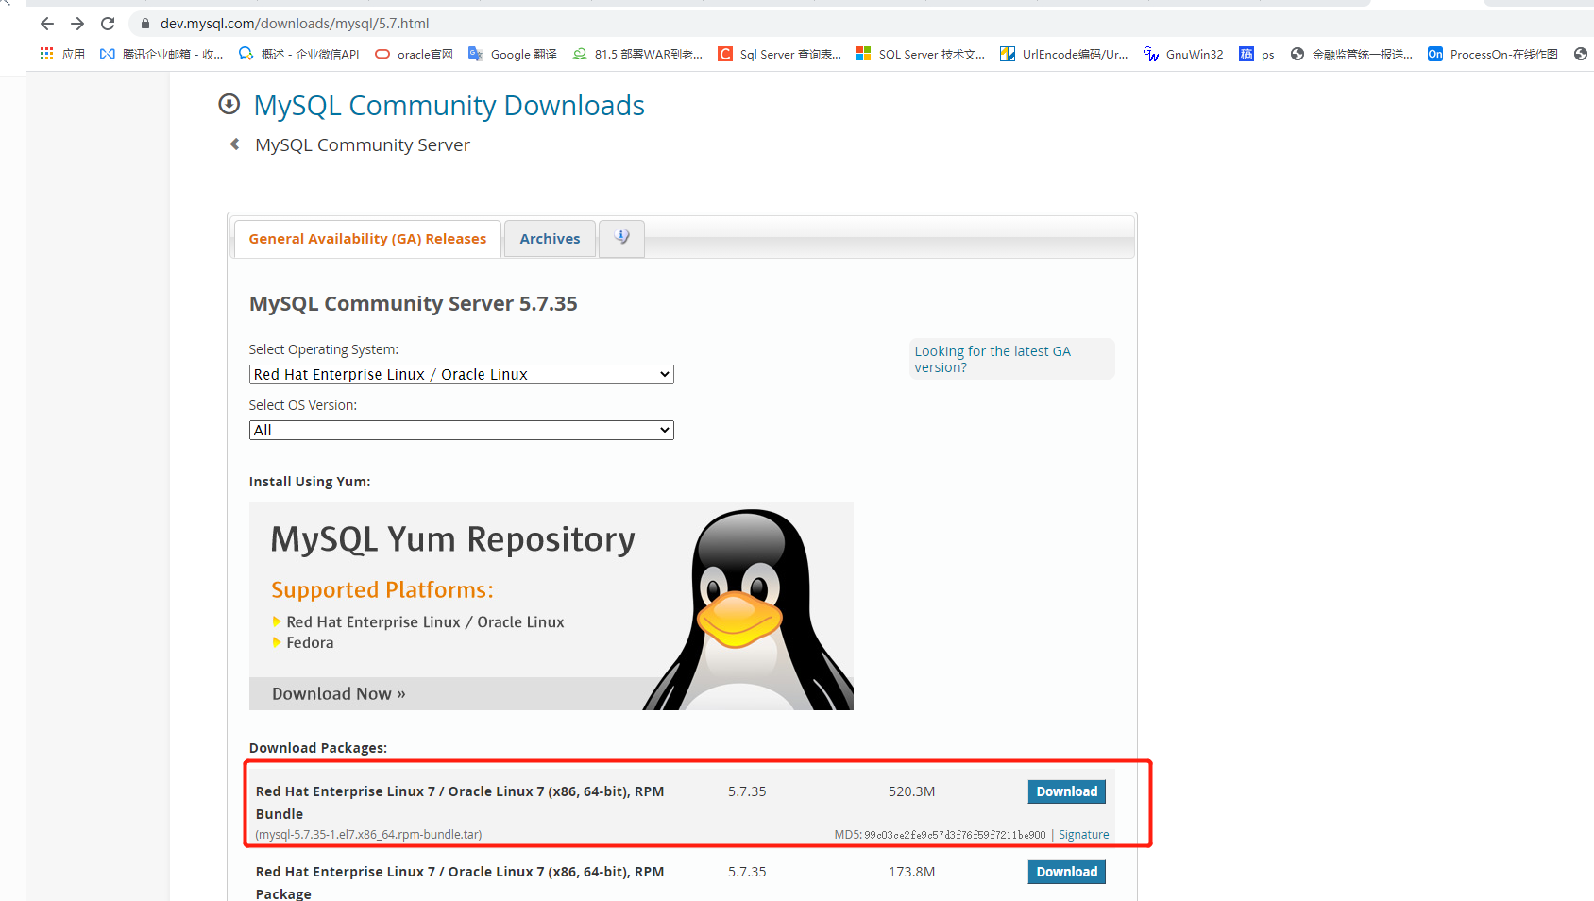Switch to the Archives tab

pyautogui.click(x=550, y=239)
